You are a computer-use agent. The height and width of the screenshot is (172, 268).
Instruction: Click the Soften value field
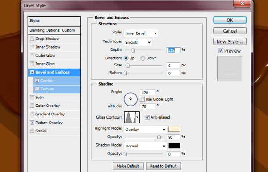click(173, 73)
